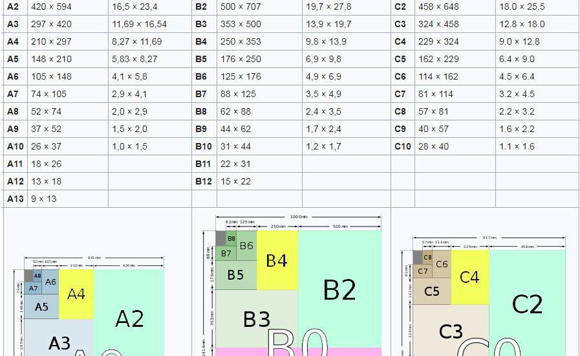Click the mint green B2 region
Screen dimensions: 580x356
pos(339,289)
